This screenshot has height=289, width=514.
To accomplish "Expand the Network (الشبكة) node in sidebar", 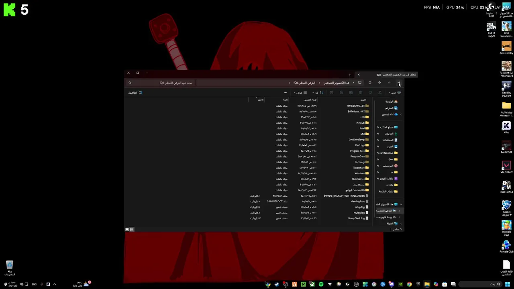I will [x=400, y=224].
